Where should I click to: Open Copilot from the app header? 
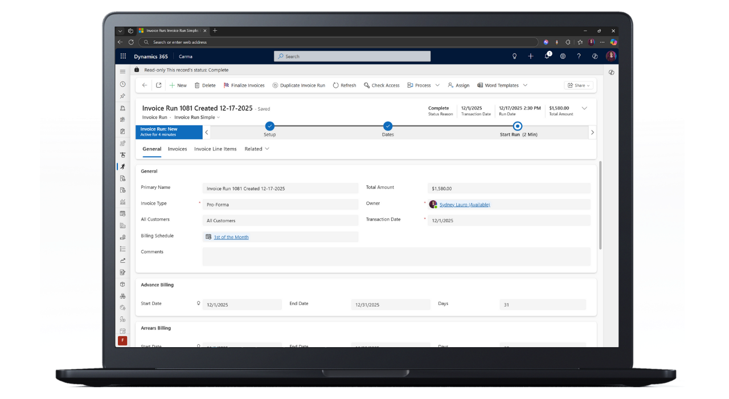coord(594,56)
